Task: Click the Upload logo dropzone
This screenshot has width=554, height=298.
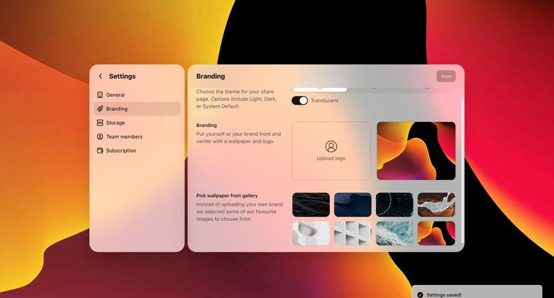Action: [x=331, y=151]
